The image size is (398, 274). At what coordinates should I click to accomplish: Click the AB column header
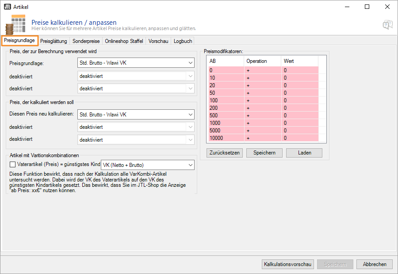[226, 61]
